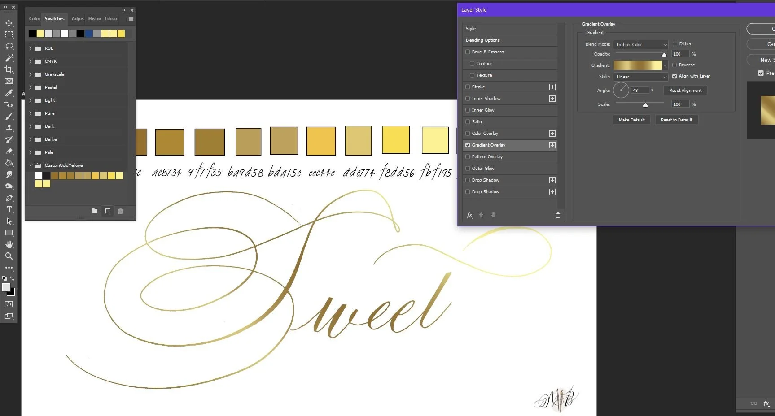This screenshot has height=416, width=775.
Task: Open a new fx effect with the fx icon
Action: point(469,215)
